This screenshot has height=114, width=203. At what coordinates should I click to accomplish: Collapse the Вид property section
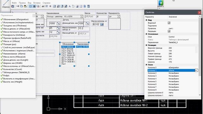coord(147,20)
